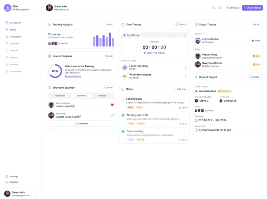
Task: Open Time Tracker History button
Action: (x=181, y=24)
